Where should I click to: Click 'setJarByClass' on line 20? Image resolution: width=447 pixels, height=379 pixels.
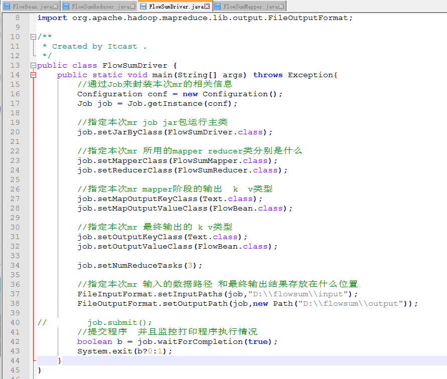[130, 132]
